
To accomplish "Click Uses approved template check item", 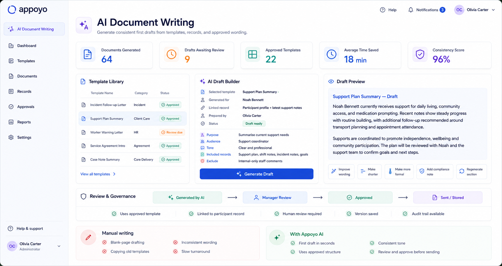I will coord(136,214).
